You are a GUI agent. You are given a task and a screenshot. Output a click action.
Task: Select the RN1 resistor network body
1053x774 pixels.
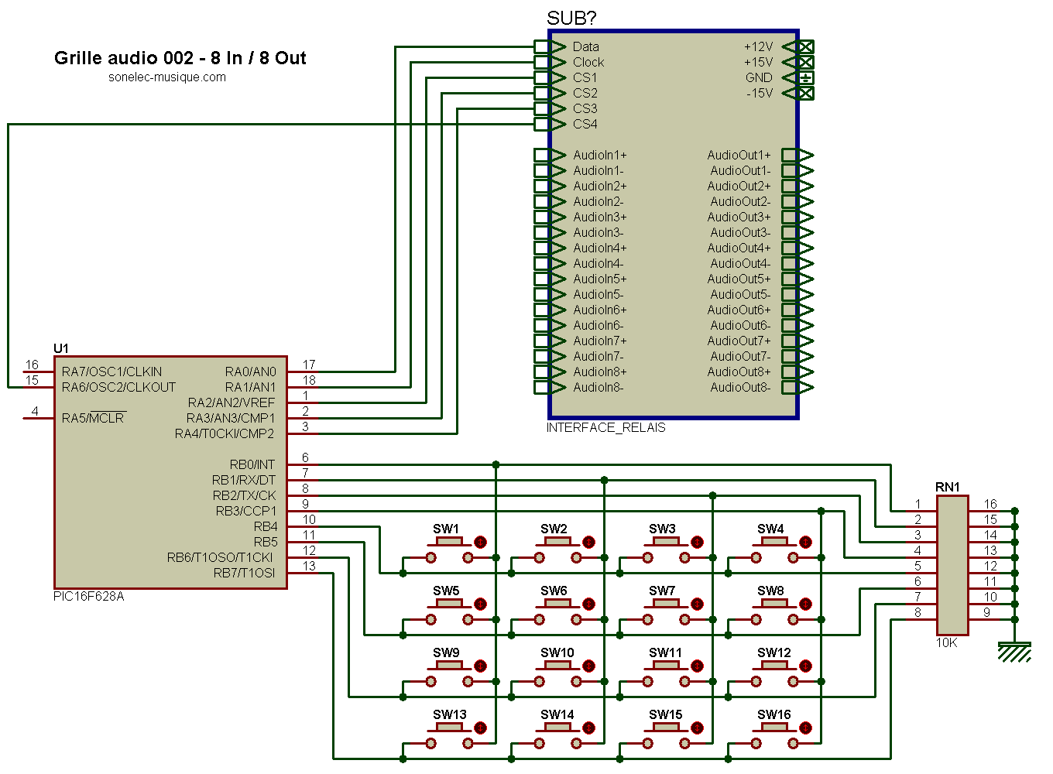952,565
